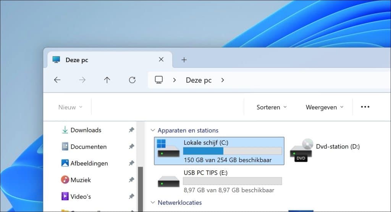Click the Deze pc tab computer icon

pos(57,59)
